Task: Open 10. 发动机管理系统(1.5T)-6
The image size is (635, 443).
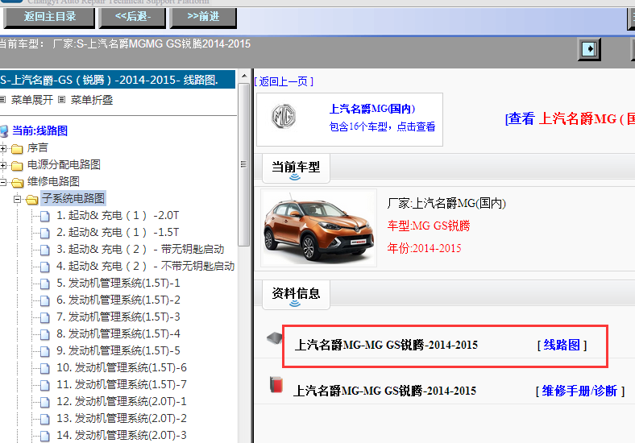Action: (x=122, y=367)
